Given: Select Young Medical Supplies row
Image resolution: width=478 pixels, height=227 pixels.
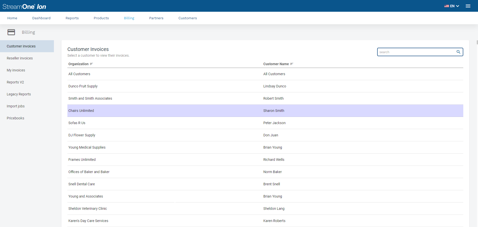Looking at the screenshot, I should tap(265, 147).
